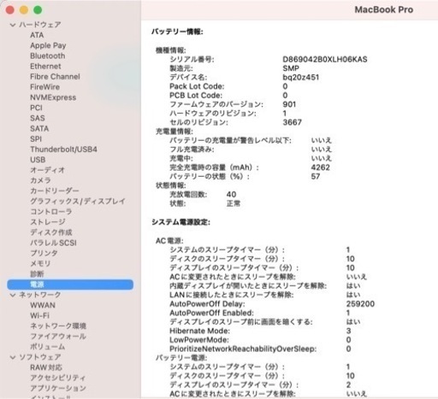Minimize window with yellow button

24,10
